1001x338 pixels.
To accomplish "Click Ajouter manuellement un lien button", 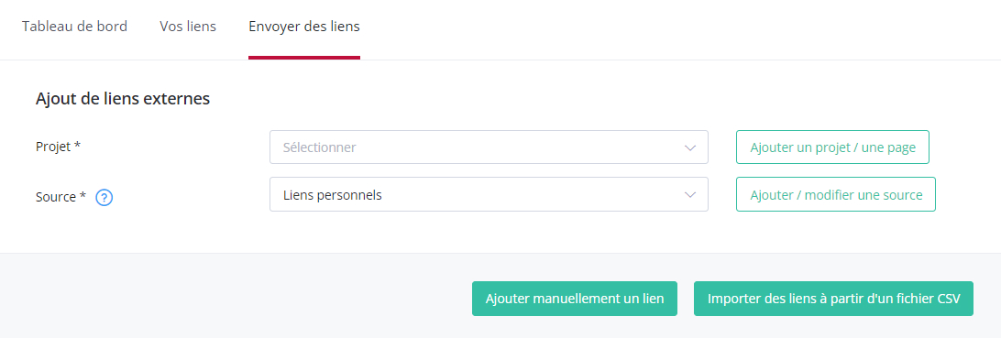I will 575,299.
